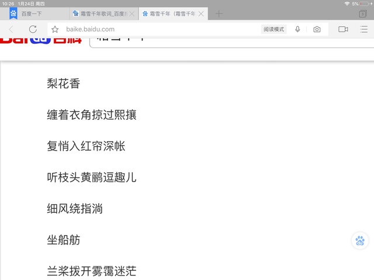
Task: Close the 霜雪千年歌词 tab
Action: 131,13
